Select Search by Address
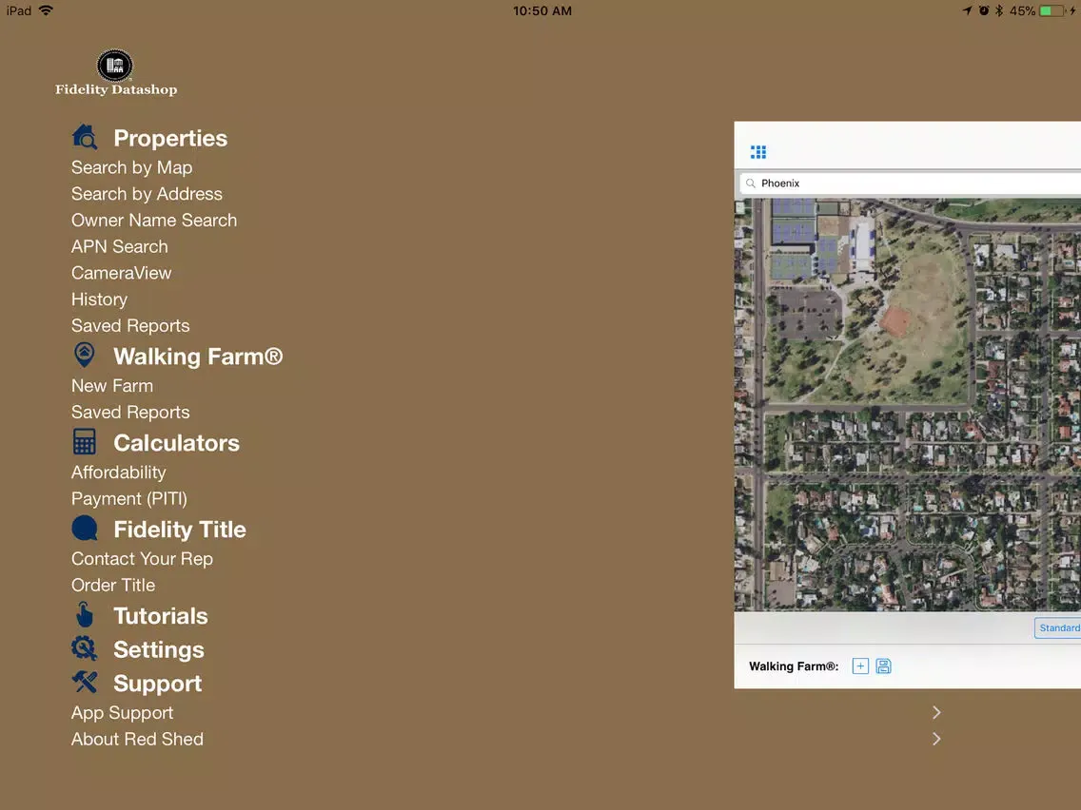This screenshot has width=1081, height=810. pos(147,194)
